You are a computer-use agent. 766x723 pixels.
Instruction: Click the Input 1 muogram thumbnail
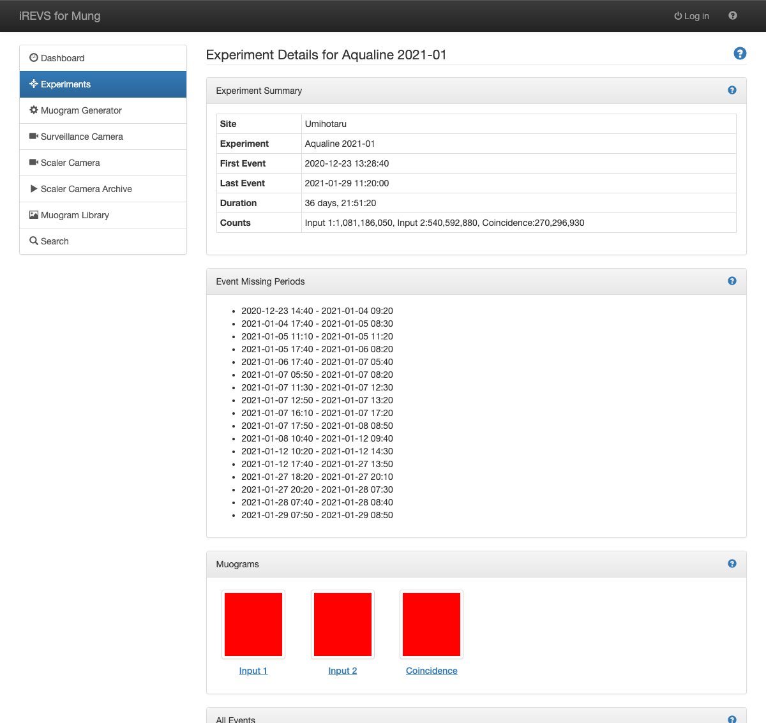[x=253, y=624]
